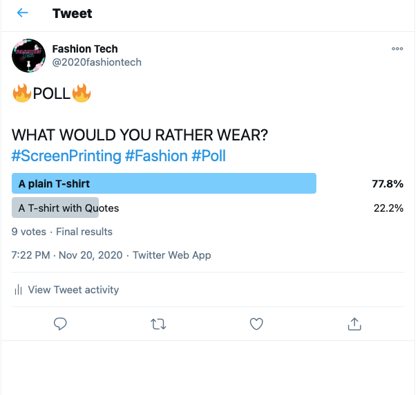Click the Fashion Tech profile avatar

coord(29,56)
